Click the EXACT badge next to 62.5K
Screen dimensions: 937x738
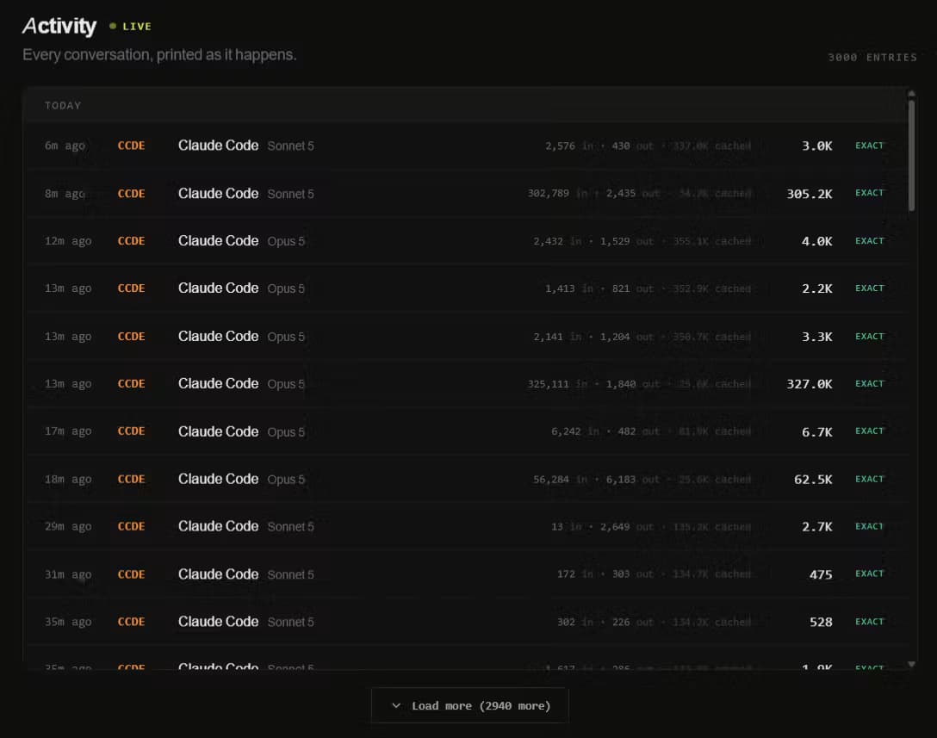pyautogui.click(x=870, y=479)
